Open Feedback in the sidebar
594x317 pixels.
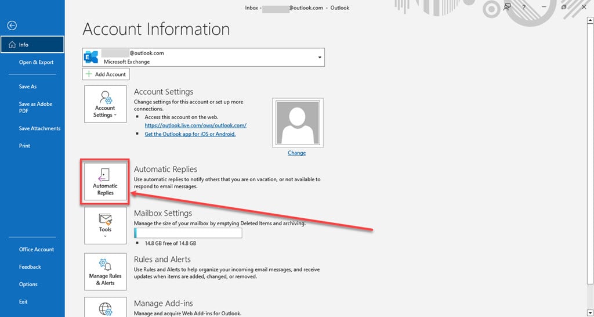pyautogui.click(x=30, y=266)
